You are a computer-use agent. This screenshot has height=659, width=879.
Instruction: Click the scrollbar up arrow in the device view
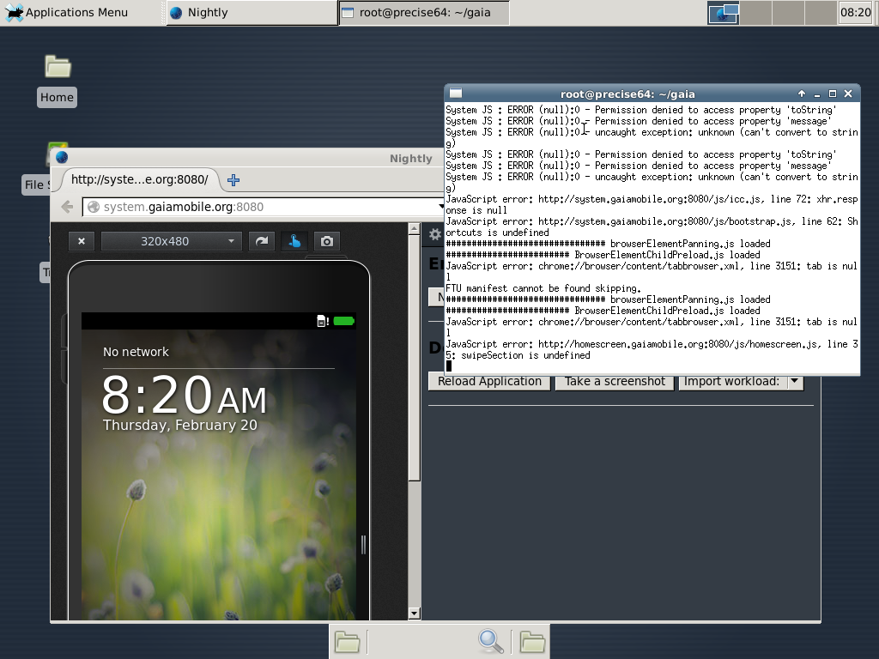pos(415,228)
